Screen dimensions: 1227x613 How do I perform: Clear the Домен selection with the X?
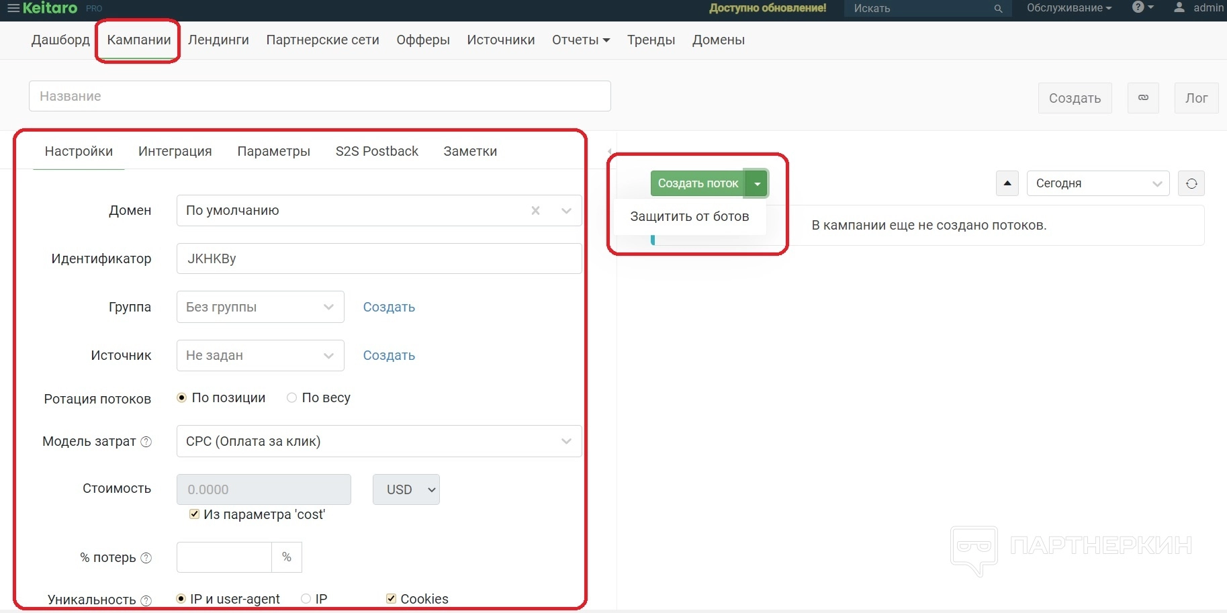[x=535, y=211]
